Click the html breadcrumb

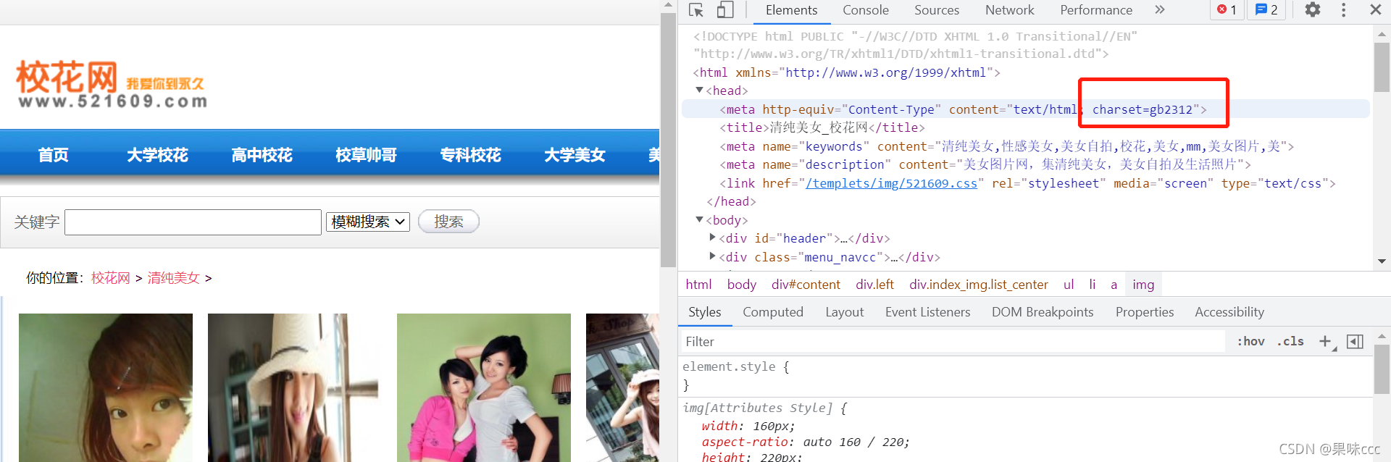pyautogui.click(x=698, y=285)
